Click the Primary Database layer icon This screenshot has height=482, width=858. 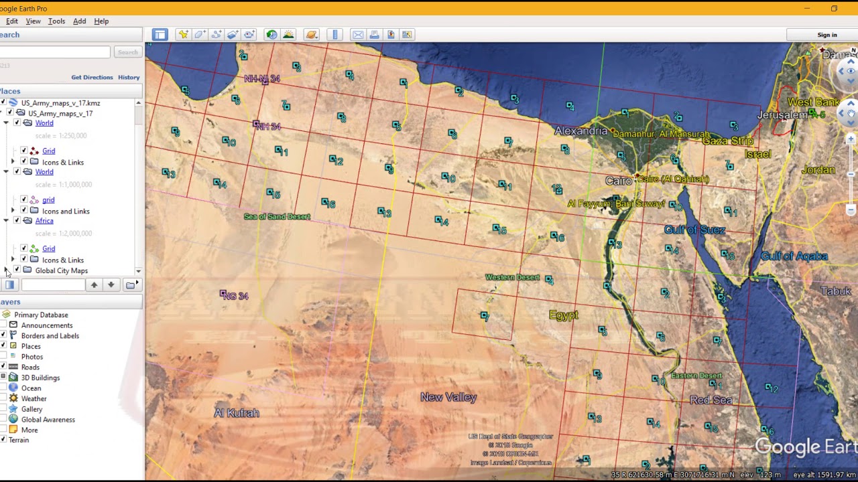[6, 315]
